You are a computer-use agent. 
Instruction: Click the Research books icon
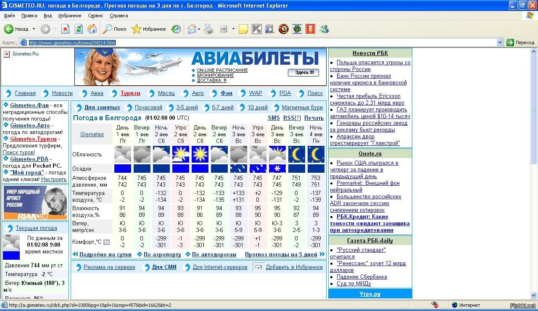270,29
